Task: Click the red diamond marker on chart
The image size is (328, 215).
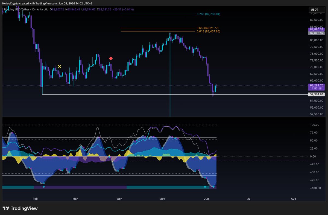Action: 111,58
